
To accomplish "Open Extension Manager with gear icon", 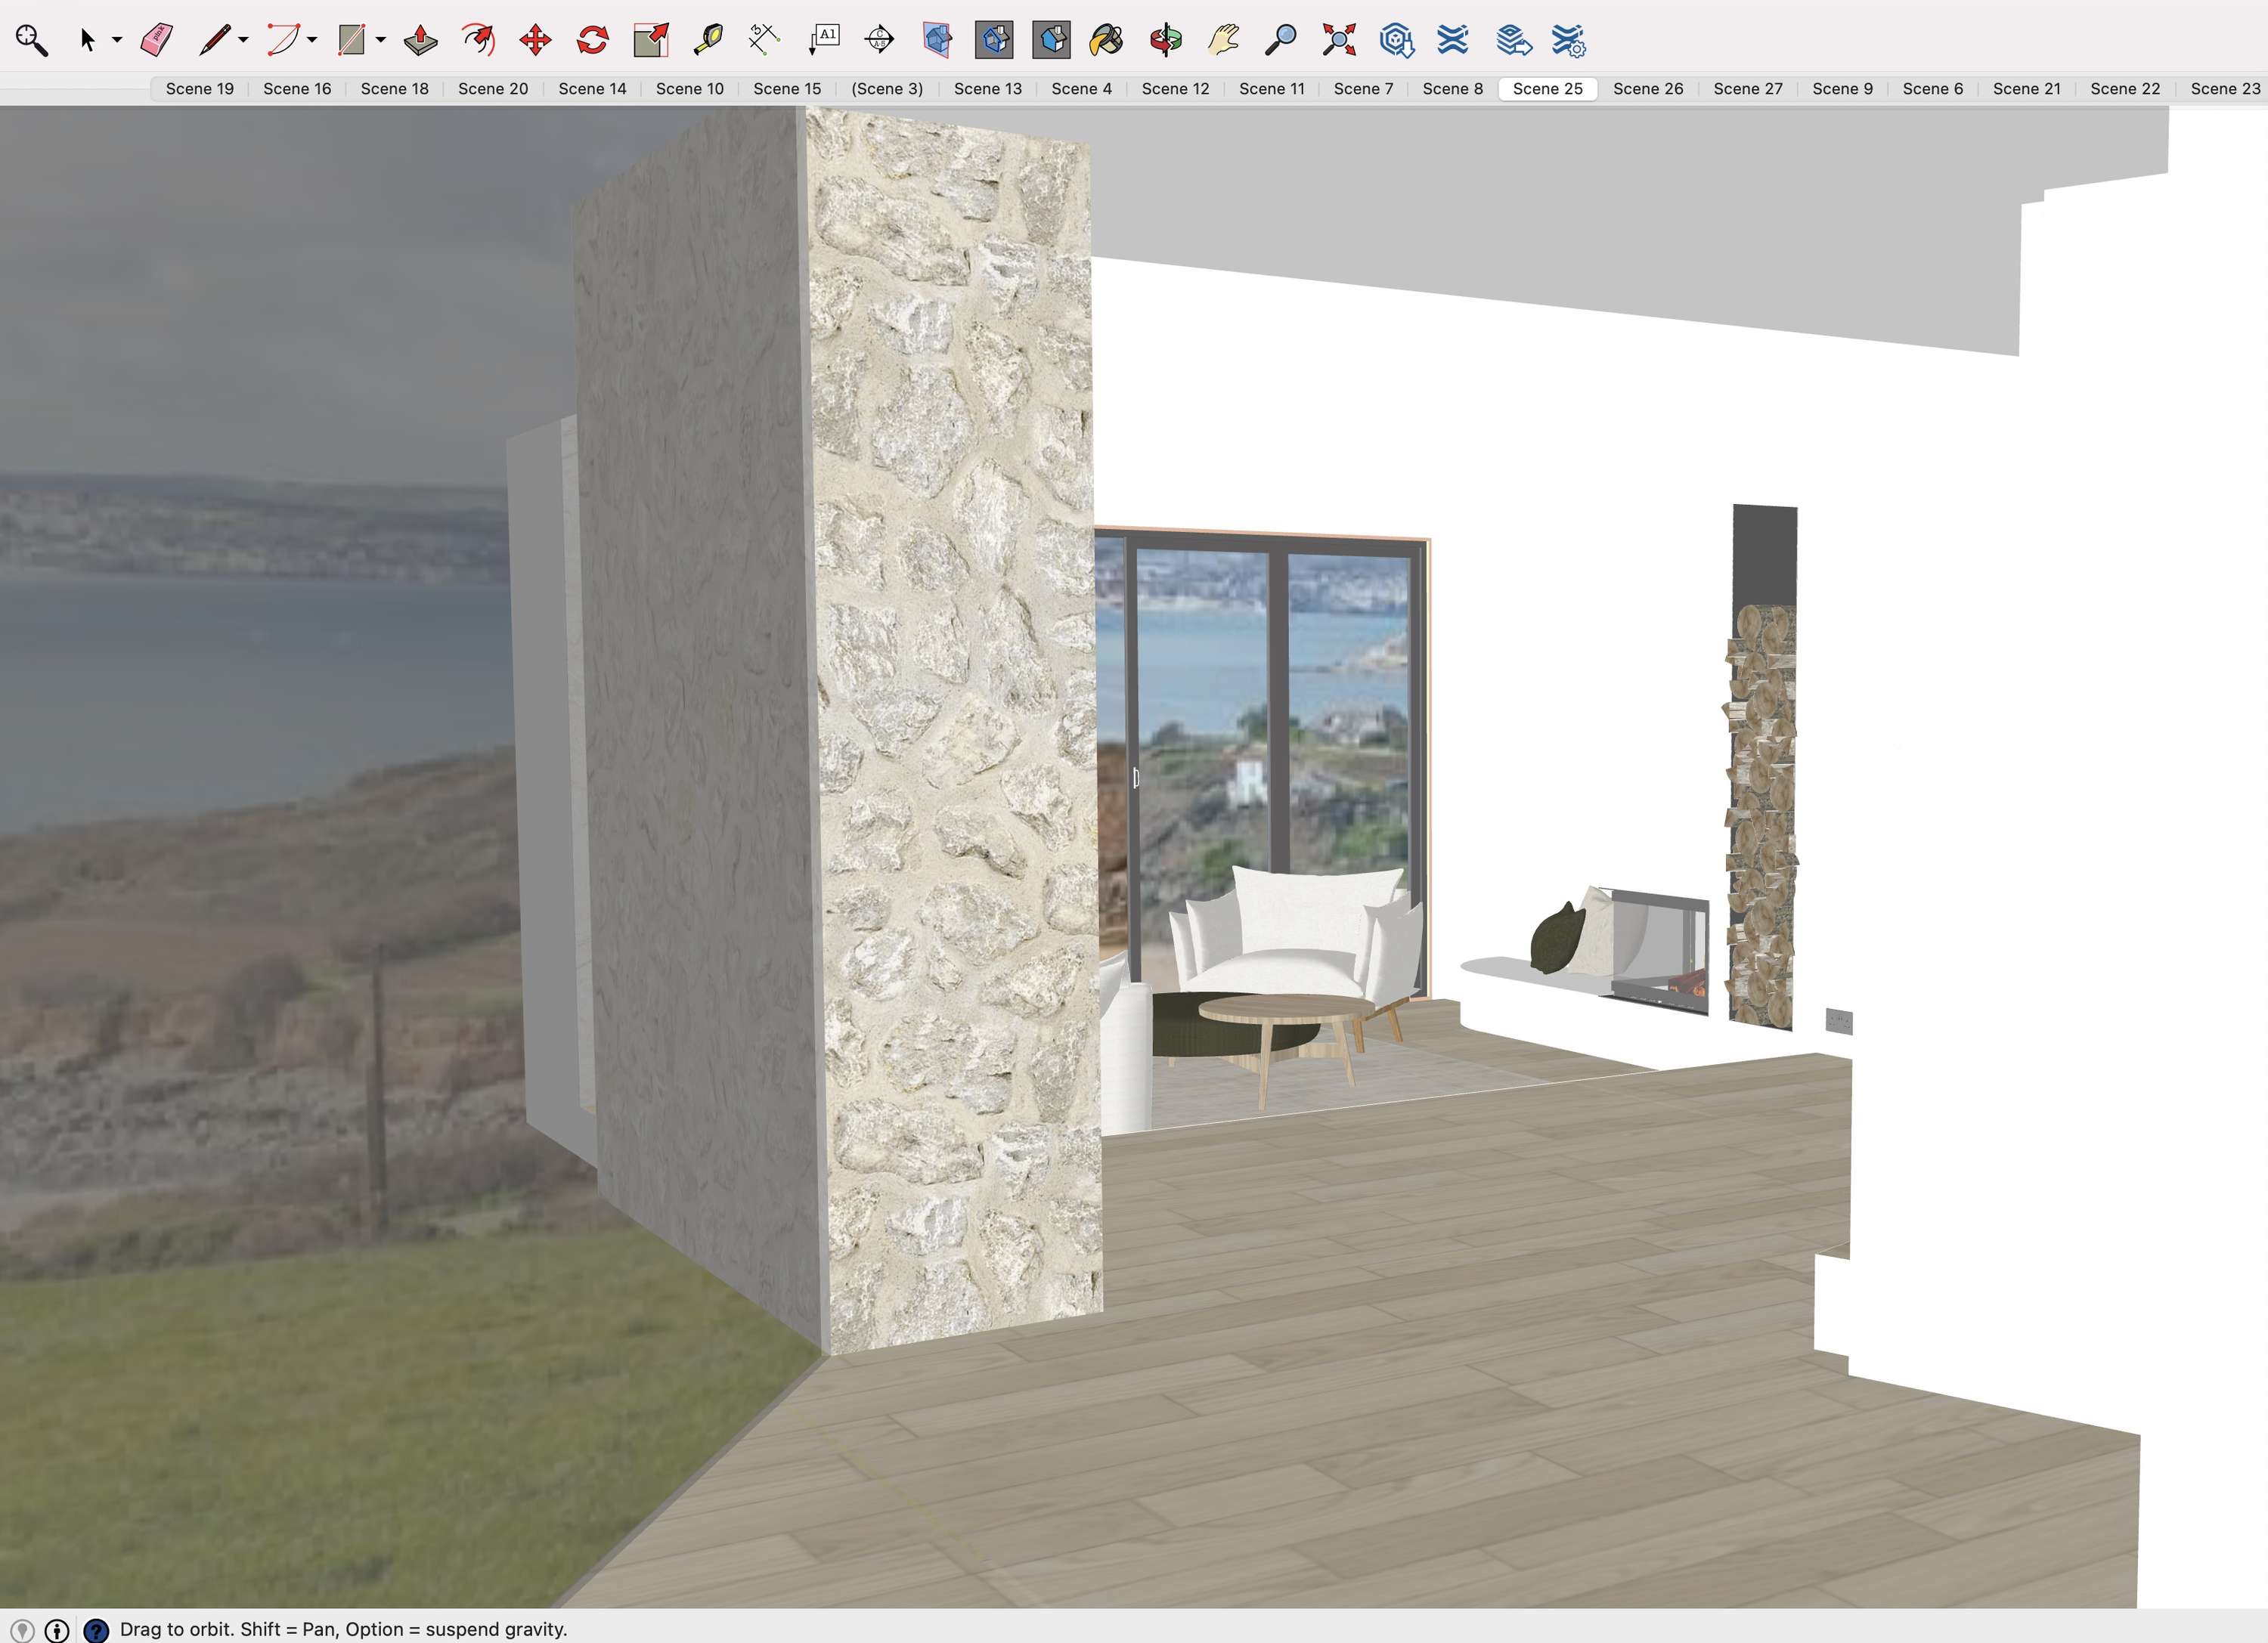I will [x=1569, y=40].
